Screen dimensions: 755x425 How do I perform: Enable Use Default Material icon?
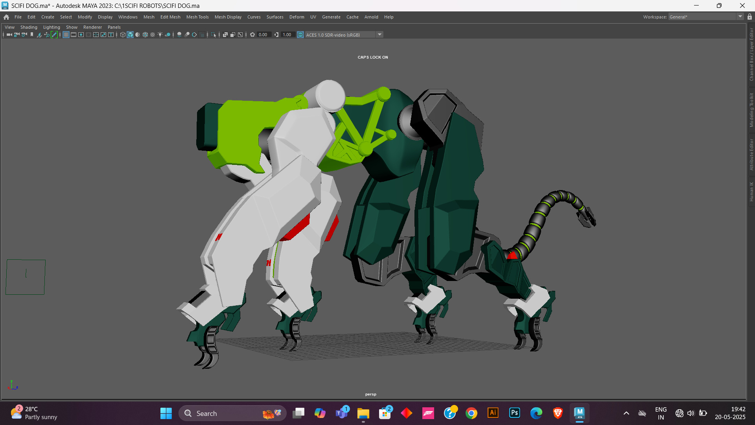138,35
